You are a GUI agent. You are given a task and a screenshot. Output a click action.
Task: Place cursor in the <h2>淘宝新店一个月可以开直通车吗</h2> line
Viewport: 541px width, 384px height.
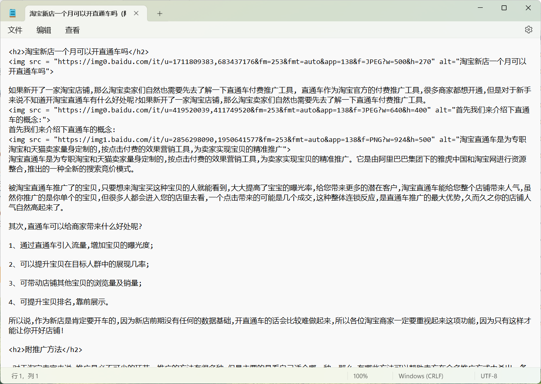(79, 52)
